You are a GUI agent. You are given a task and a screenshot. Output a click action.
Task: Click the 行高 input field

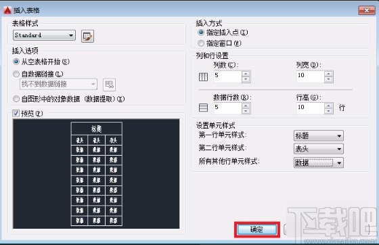311,108
